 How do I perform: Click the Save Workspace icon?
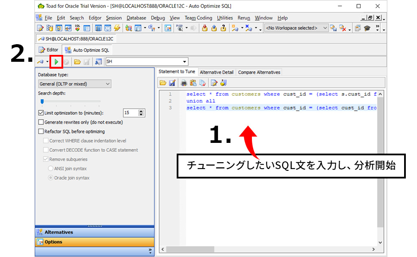333,28
